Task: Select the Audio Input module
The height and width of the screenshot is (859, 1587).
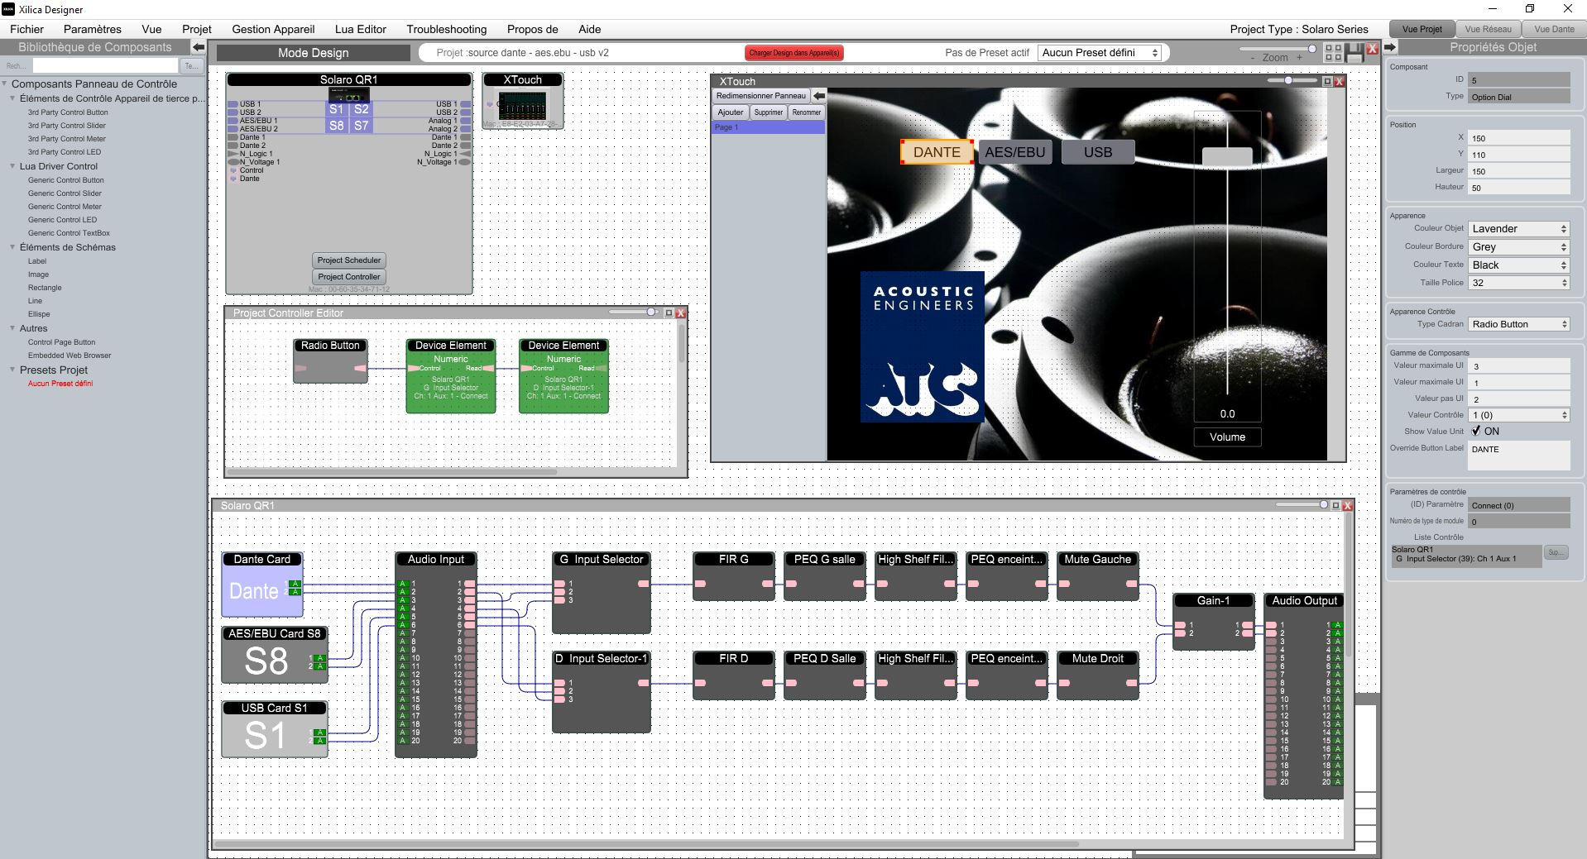Action: tap(436, 655)
